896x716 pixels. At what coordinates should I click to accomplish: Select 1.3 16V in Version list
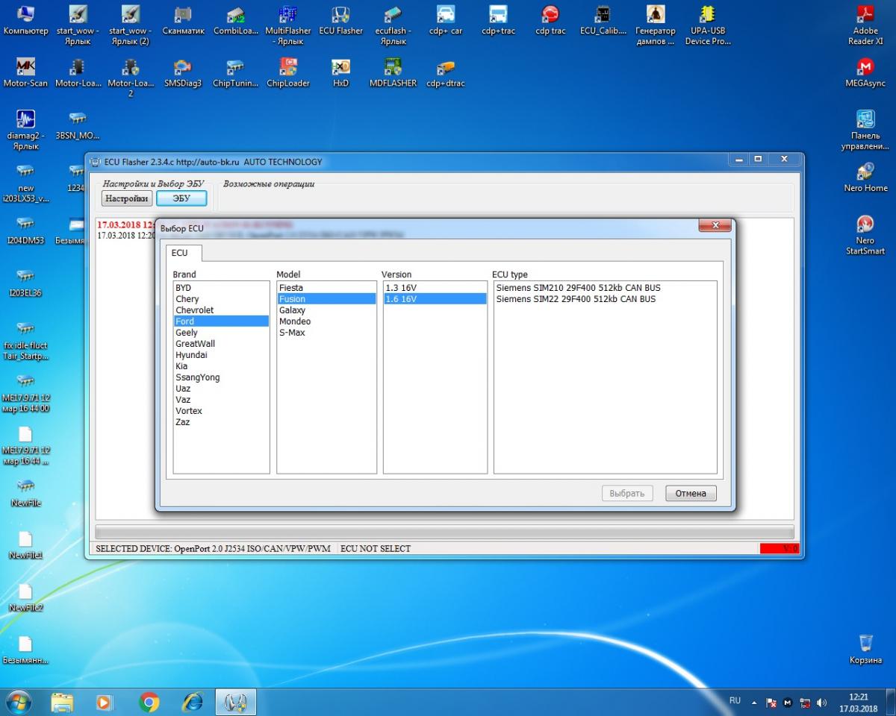[401, 288]
